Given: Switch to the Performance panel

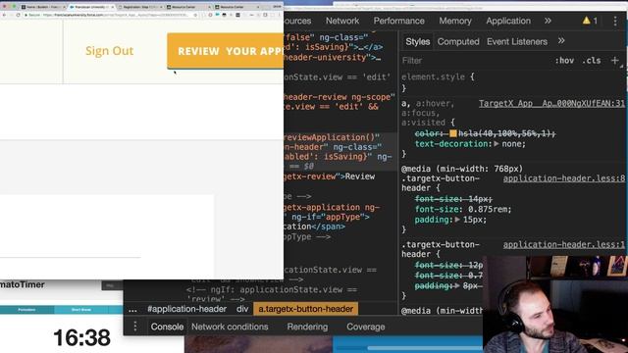Looking at the screenshot, I should (x=399, y=21).
